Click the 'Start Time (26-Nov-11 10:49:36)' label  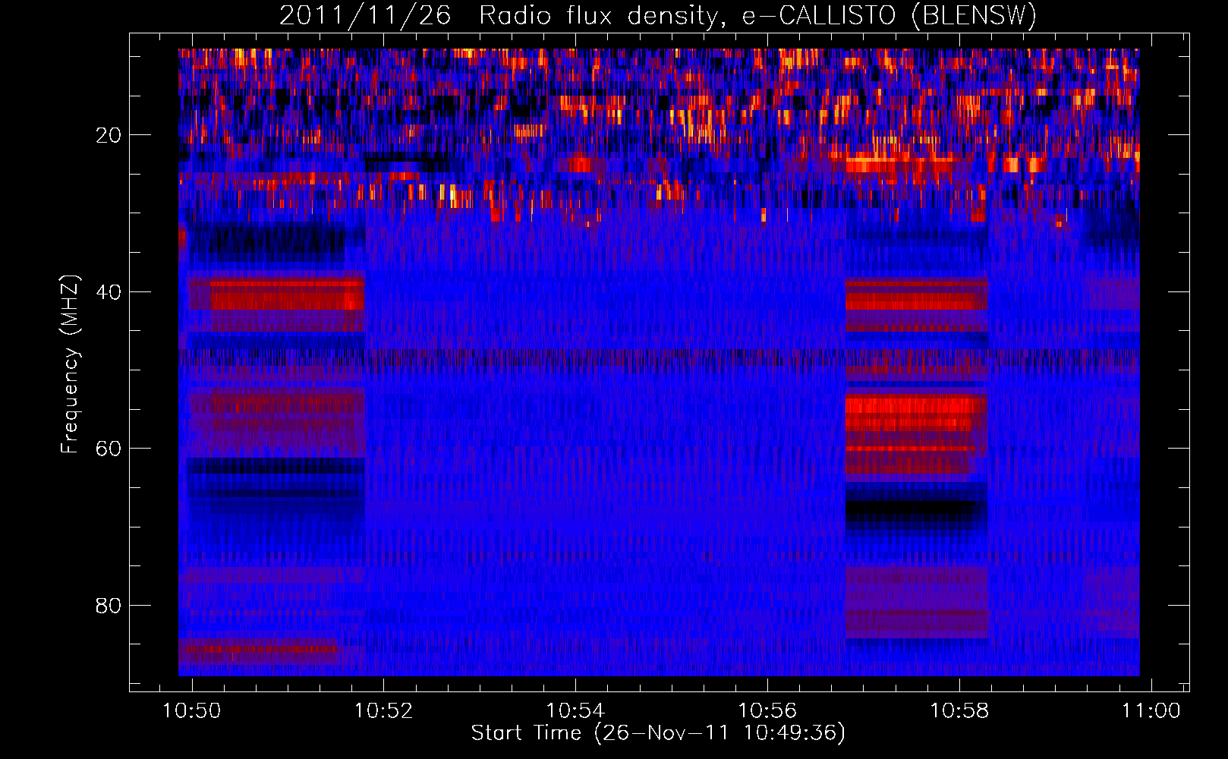coord(658,732)
